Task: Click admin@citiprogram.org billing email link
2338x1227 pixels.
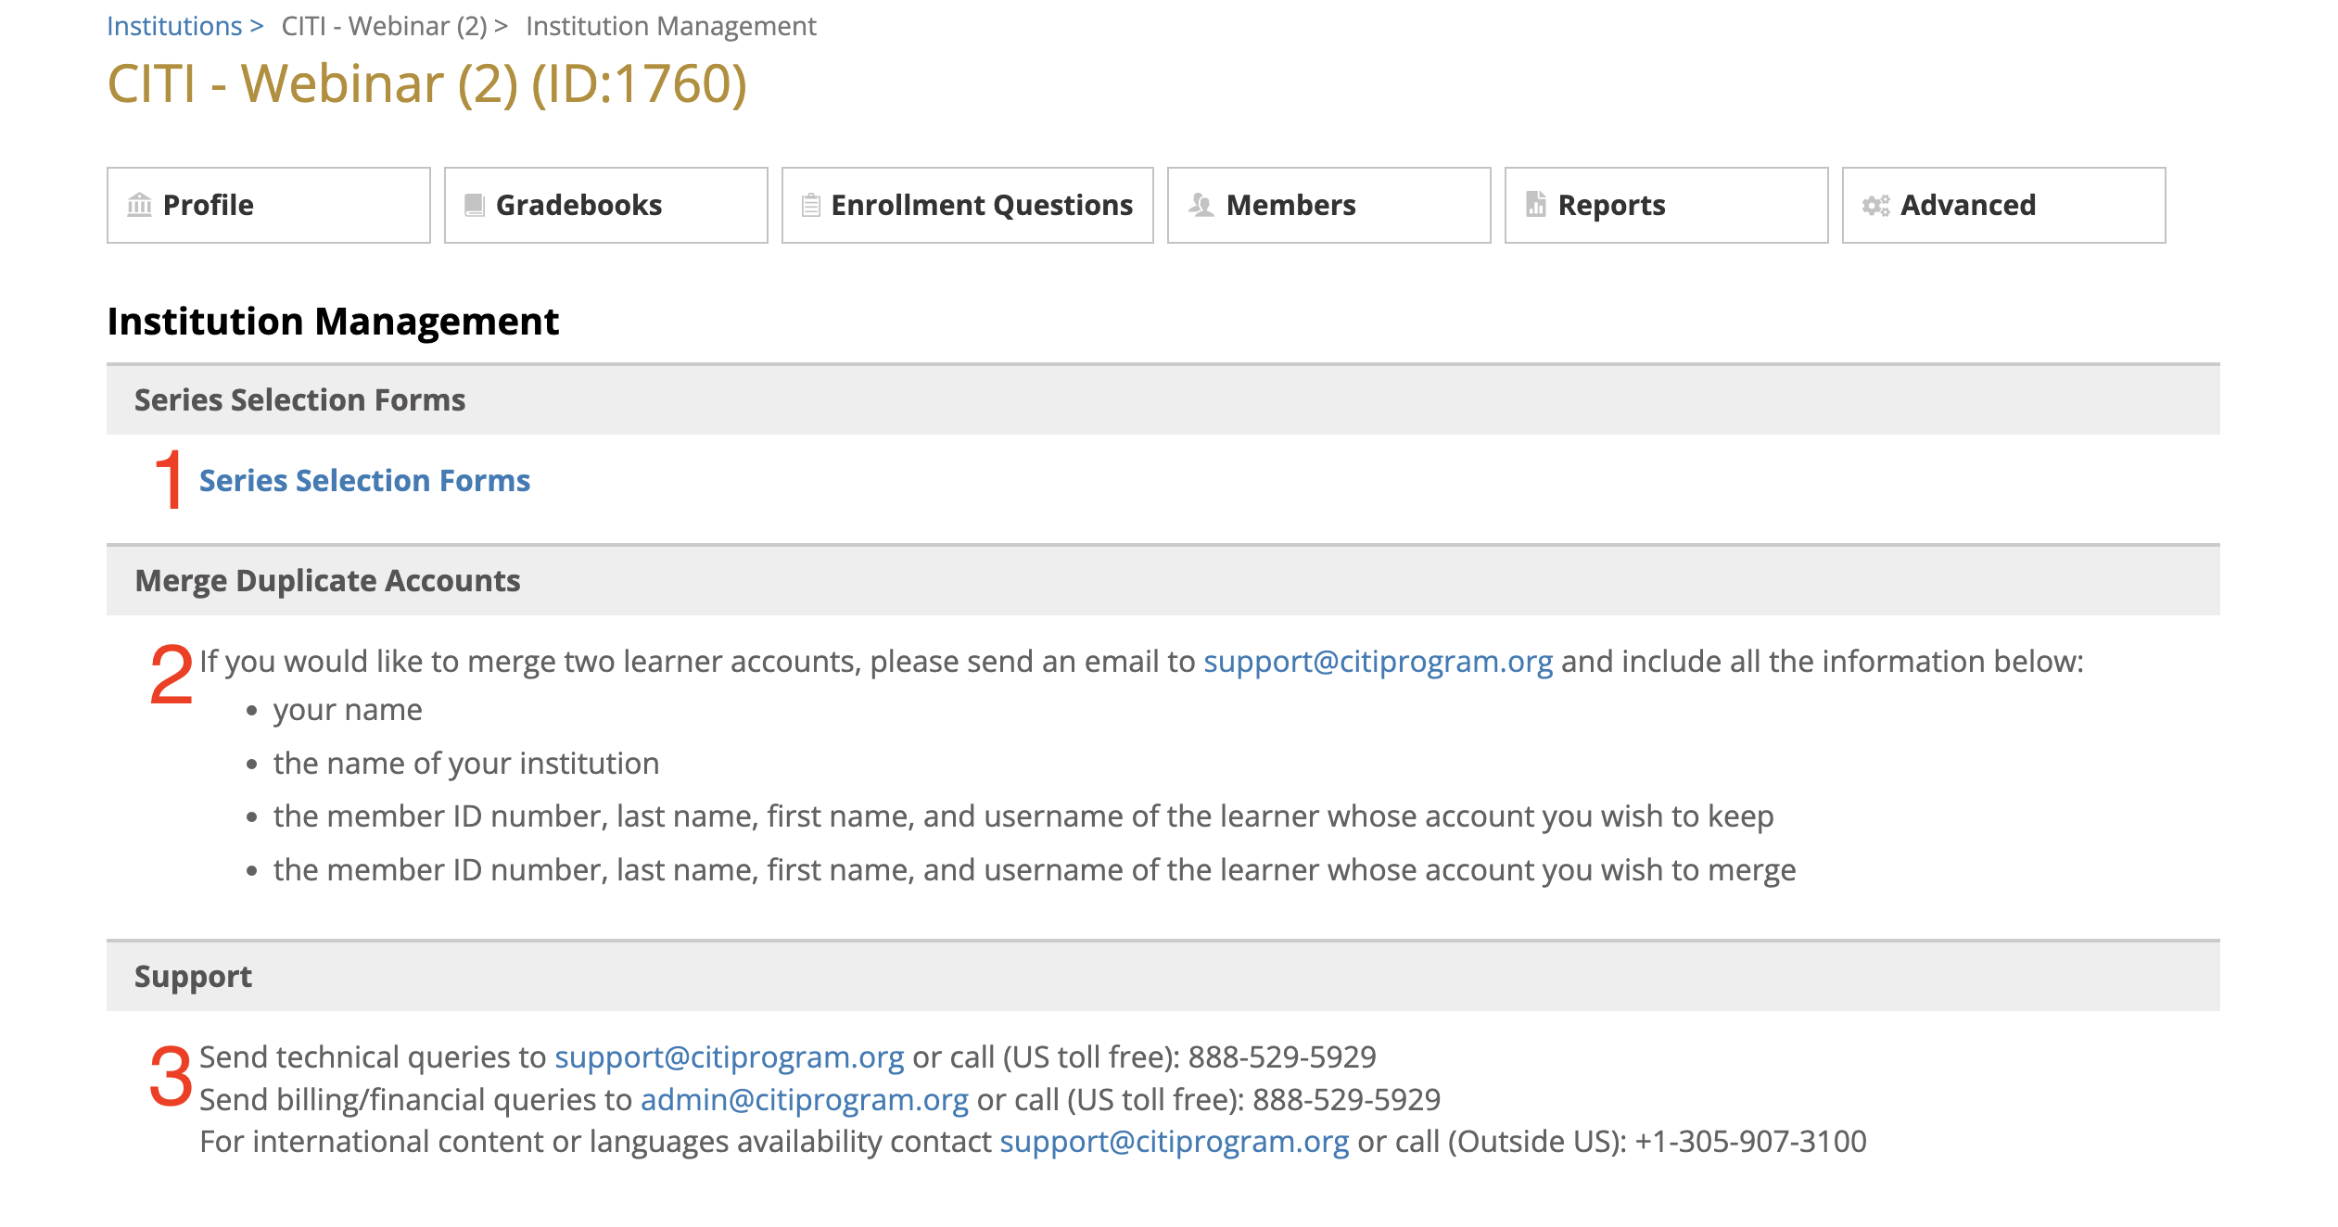Action: (x=805, y=1099)
